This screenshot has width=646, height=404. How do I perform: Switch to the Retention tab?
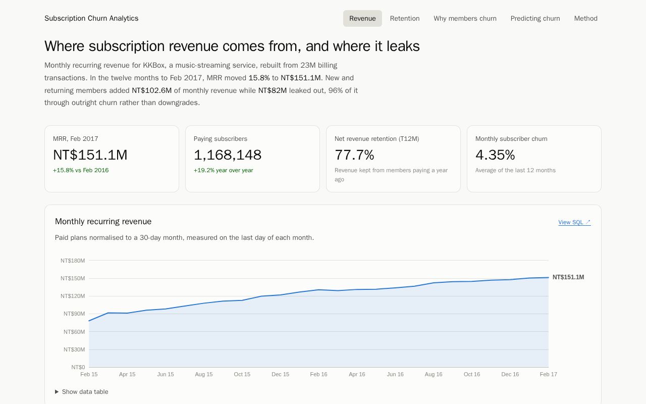(x=405, y=18)
